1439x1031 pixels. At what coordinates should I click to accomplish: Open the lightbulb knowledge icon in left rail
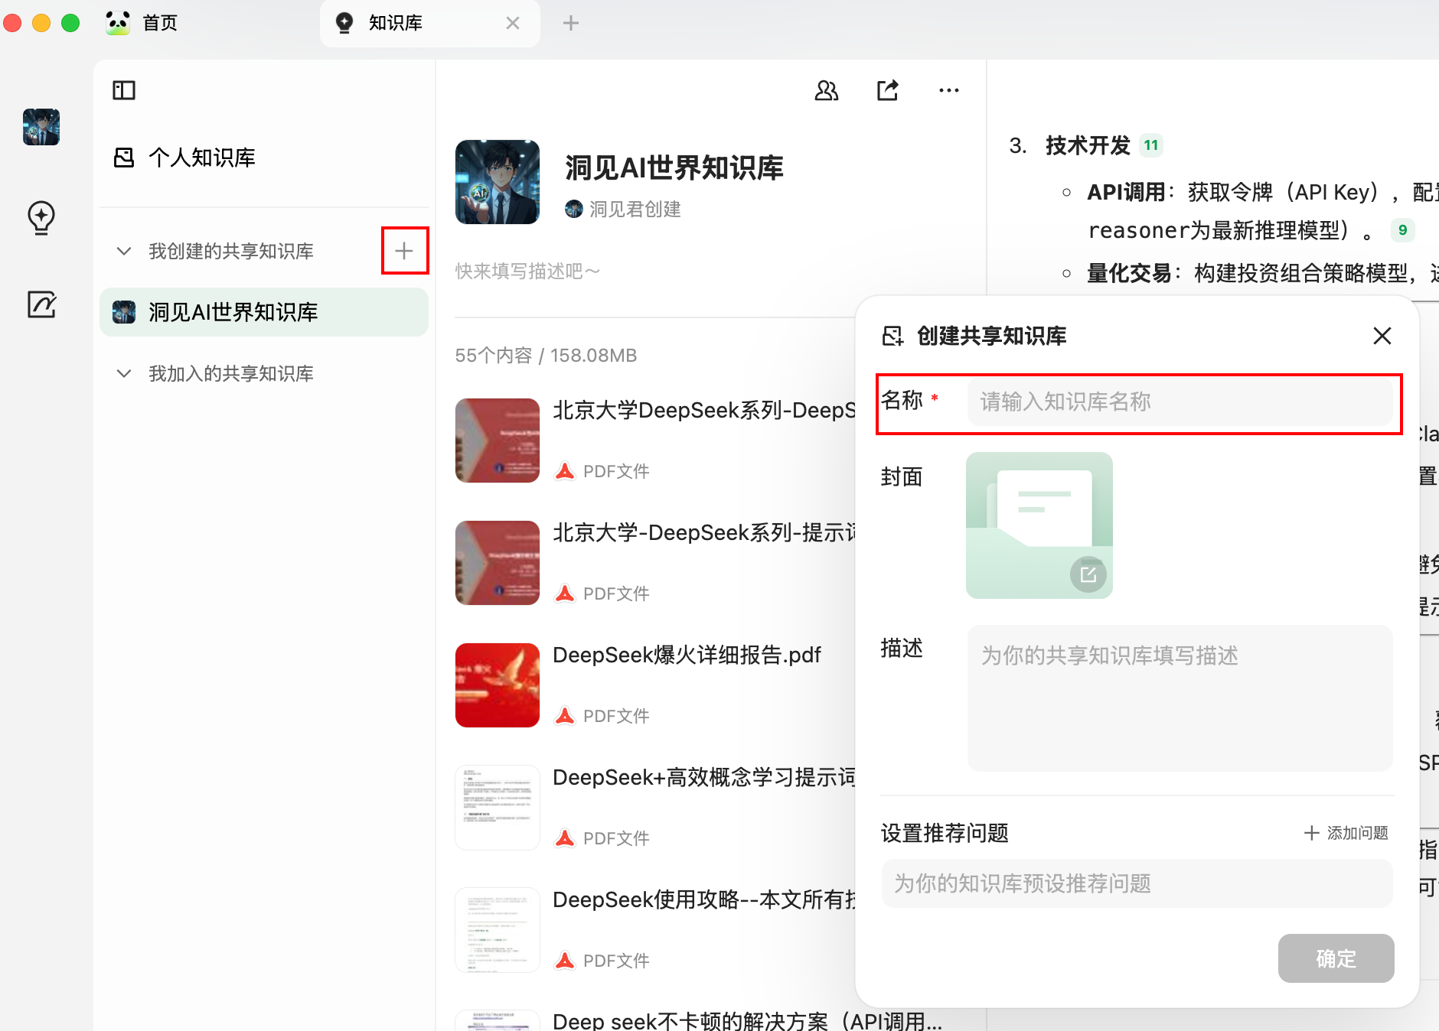41,218
